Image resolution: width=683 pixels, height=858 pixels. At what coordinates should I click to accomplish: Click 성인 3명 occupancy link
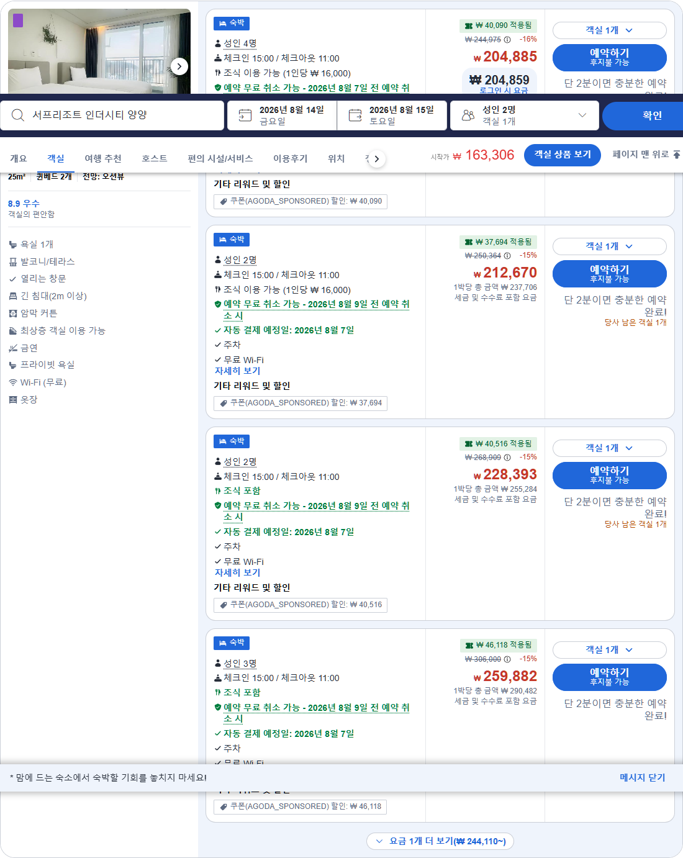(240, 664)
